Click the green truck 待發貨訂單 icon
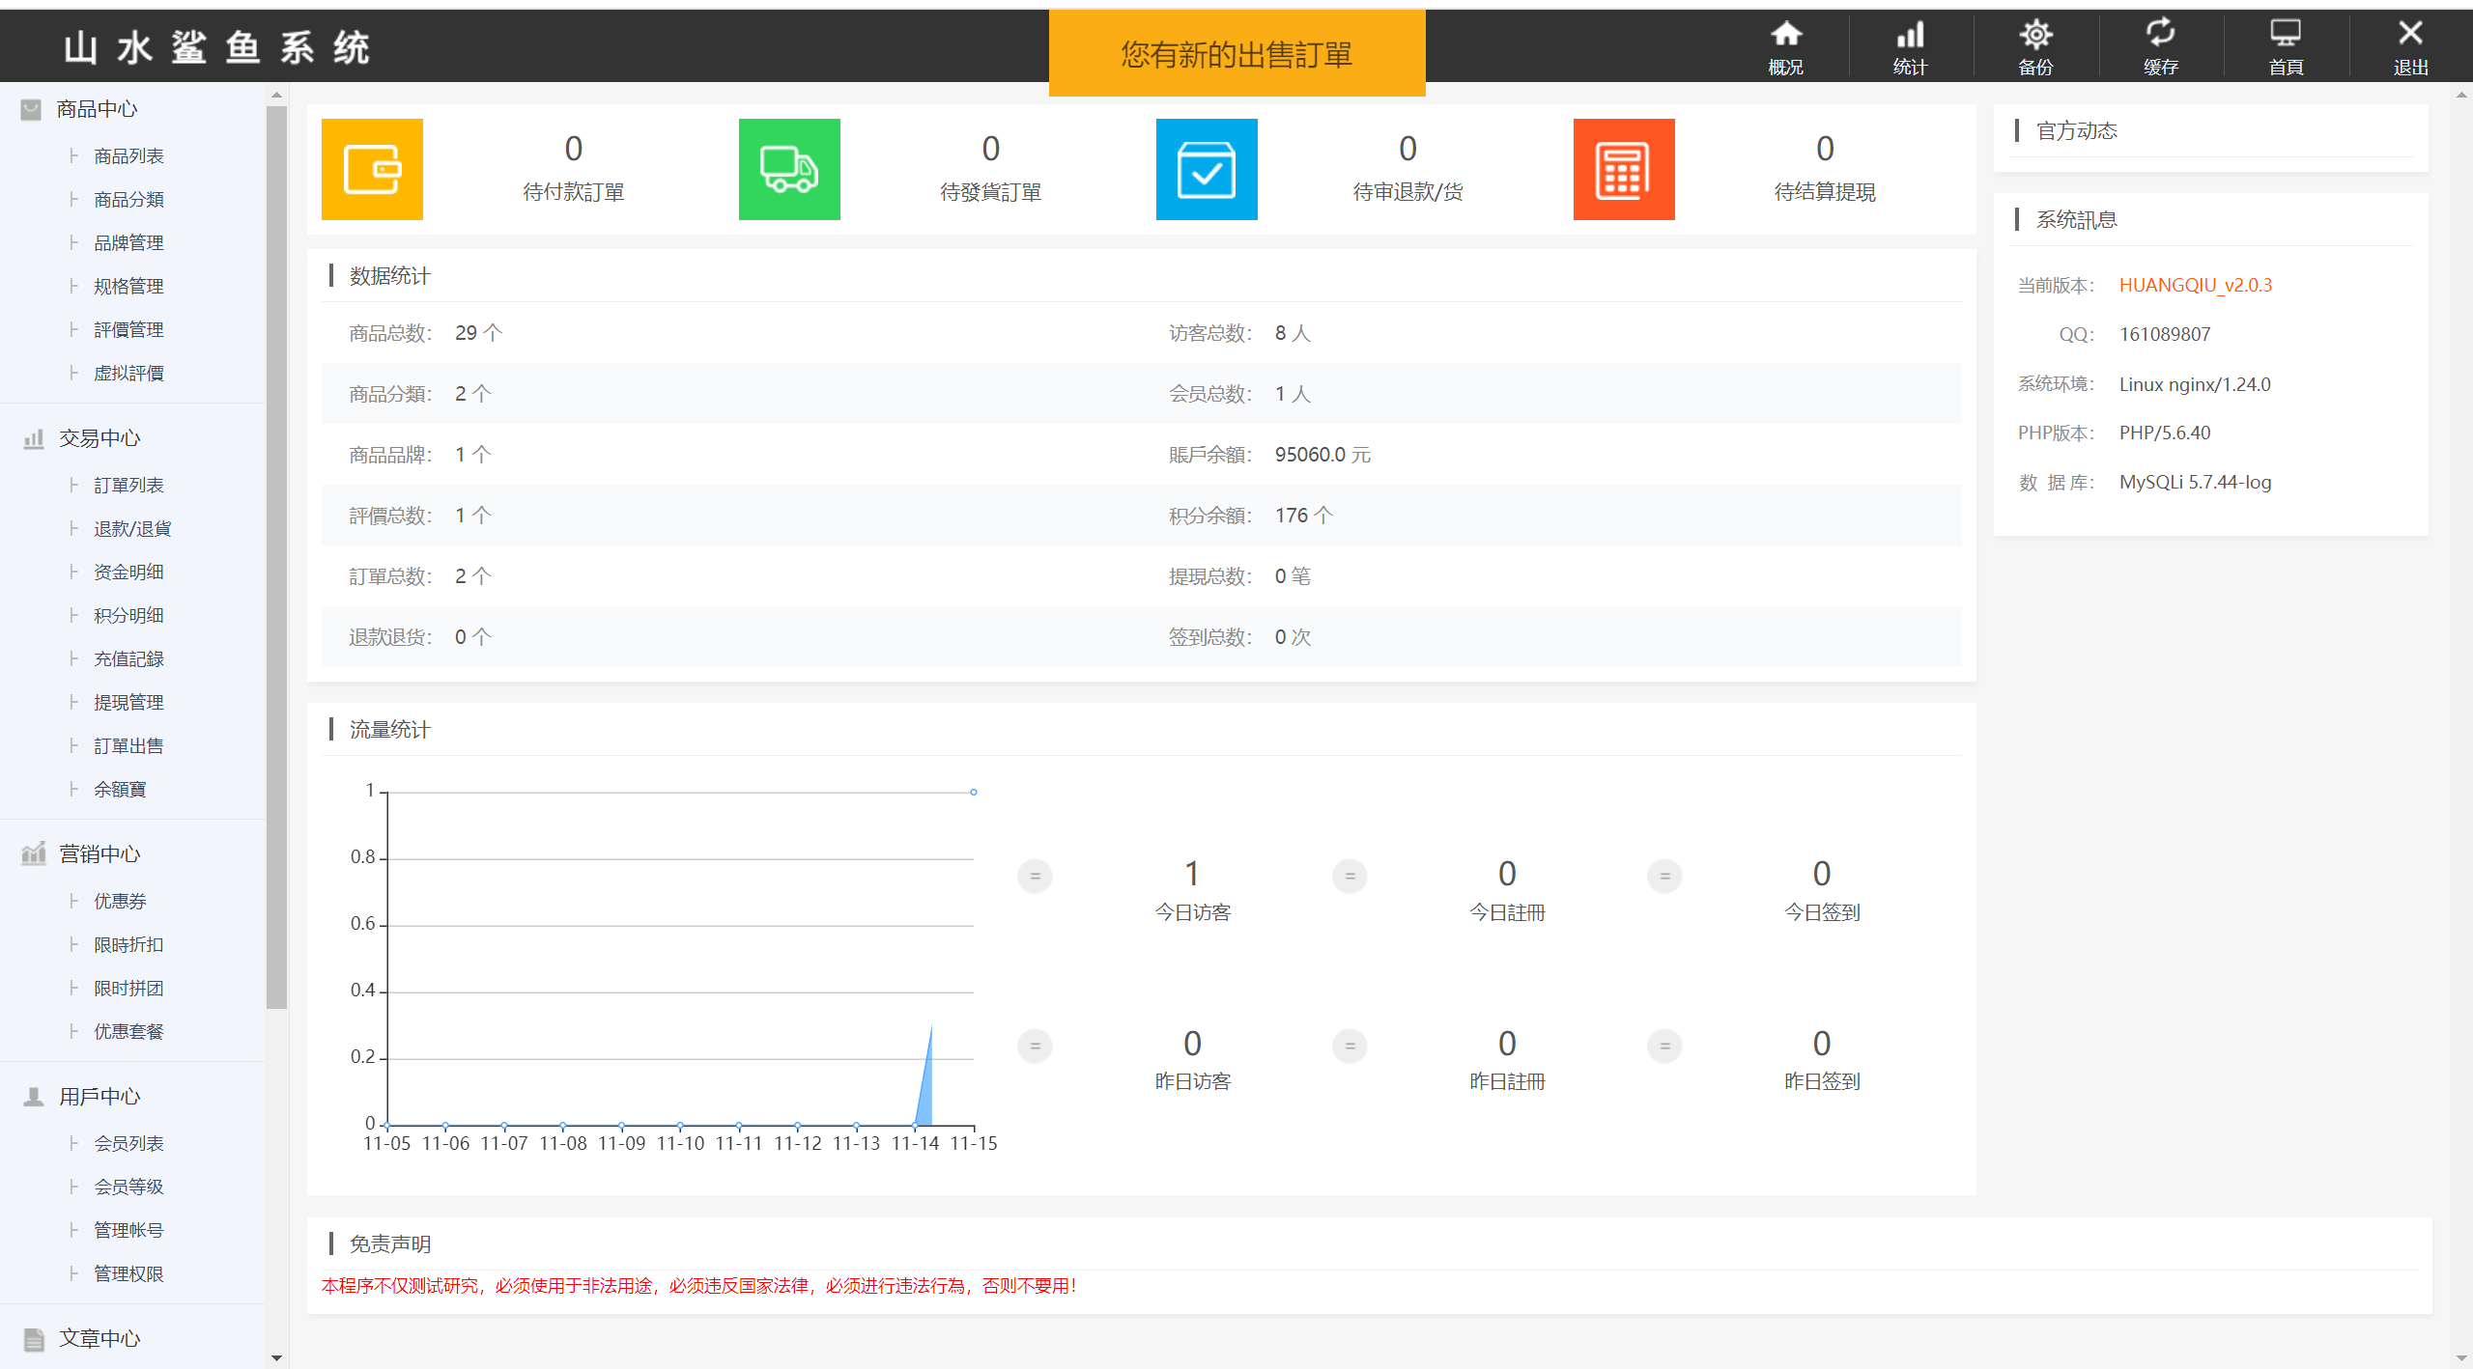 pos(789,169)
